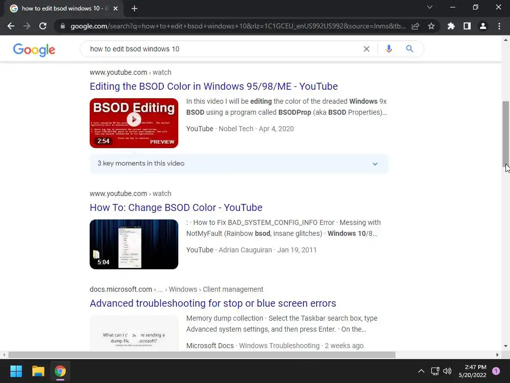Go back to the previous page

(11, 26)
